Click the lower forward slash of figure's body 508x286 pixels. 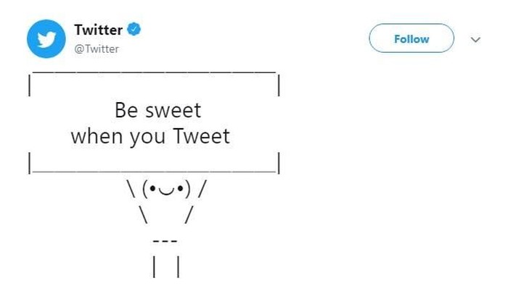[189, 215]
